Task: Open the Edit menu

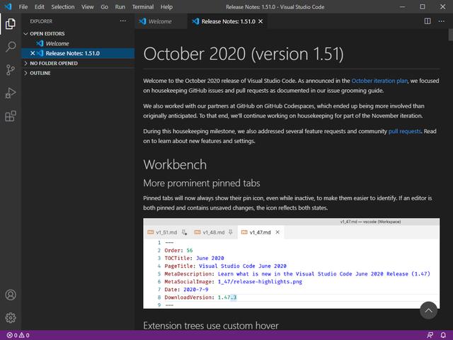Action: point(40,7)
